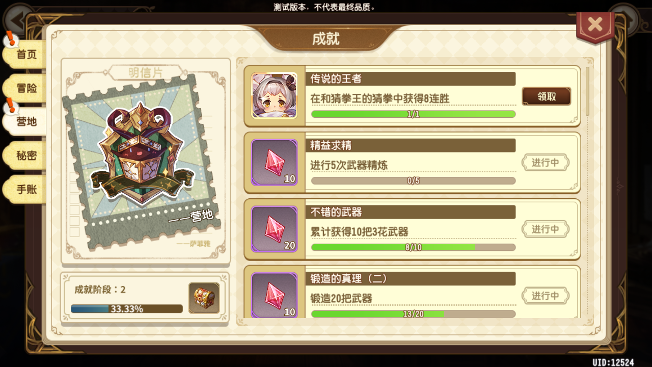Viewport: 652px width, 367px height.
Task: Tap the back arrow at top left
Action: [x=17, y=20]
